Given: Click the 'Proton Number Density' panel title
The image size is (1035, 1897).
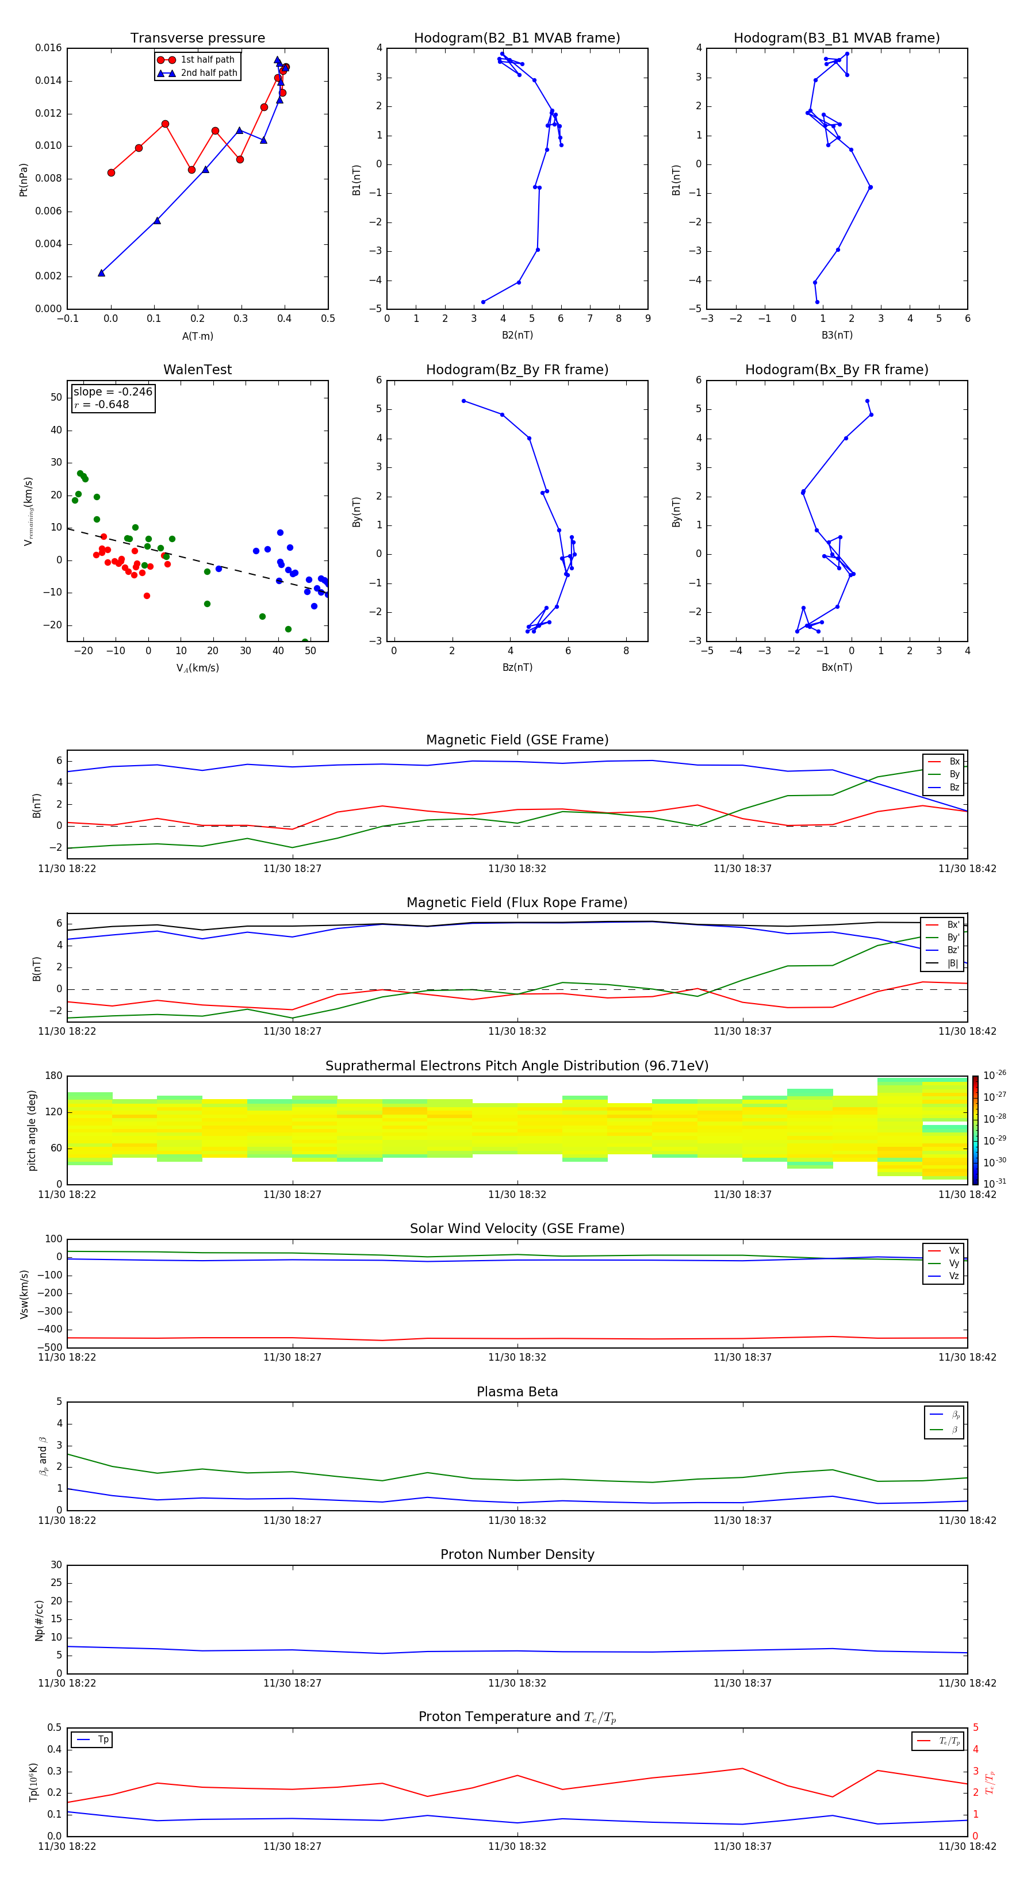Looking at the screenshot, I should (517, 1554).
